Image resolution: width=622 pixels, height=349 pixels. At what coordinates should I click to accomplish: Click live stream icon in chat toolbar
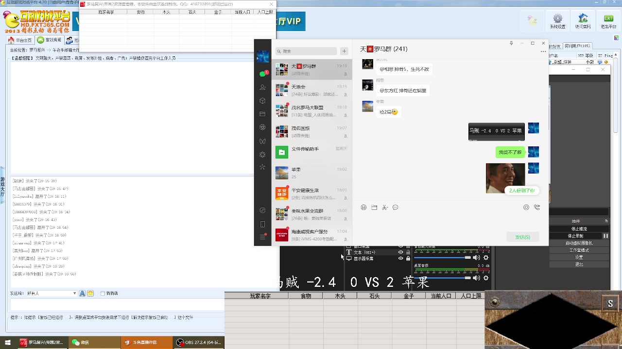coord(526,207)
